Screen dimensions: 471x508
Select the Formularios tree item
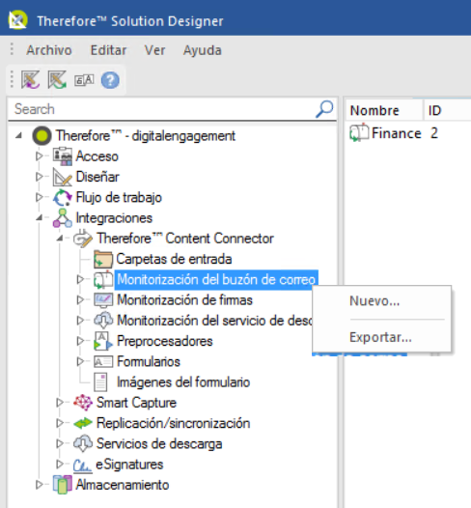pyautogui.click(x=149, y=361)
